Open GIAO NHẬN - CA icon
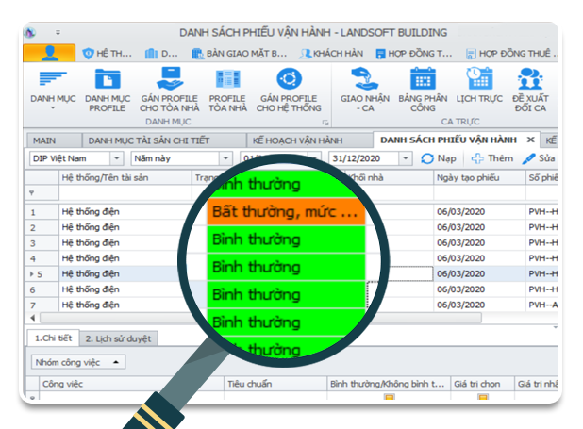Screen dimensions: 583x429 [365, 78]
